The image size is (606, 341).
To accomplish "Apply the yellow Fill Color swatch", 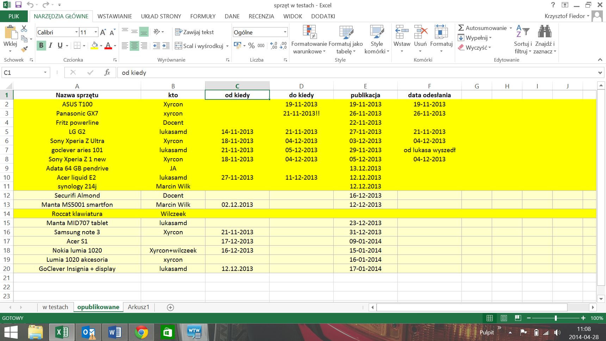I will tap(94, 45).
